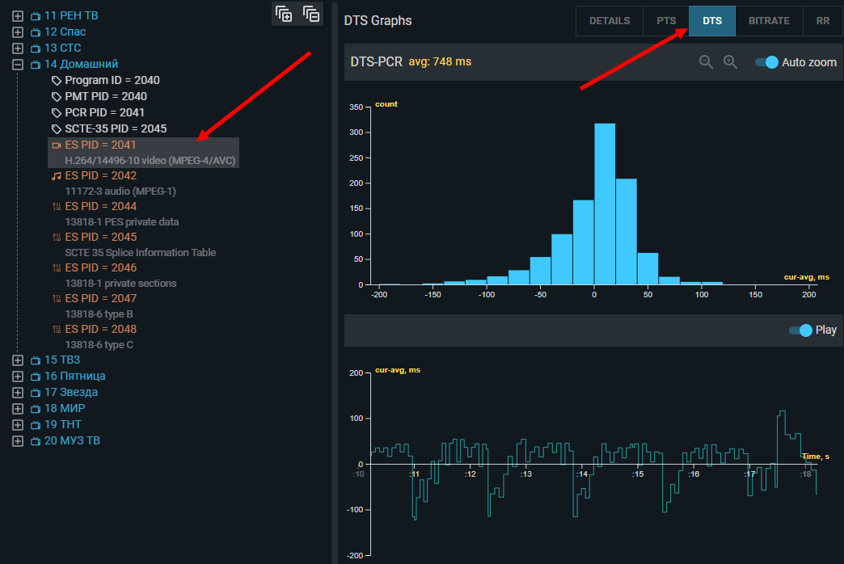Click the expand all tree nodes icon

coord(284,14)
